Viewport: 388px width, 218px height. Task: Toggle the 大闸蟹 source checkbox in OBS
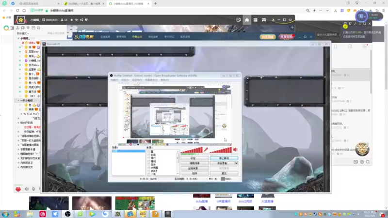pyautogui.click(x=149, y=168)
